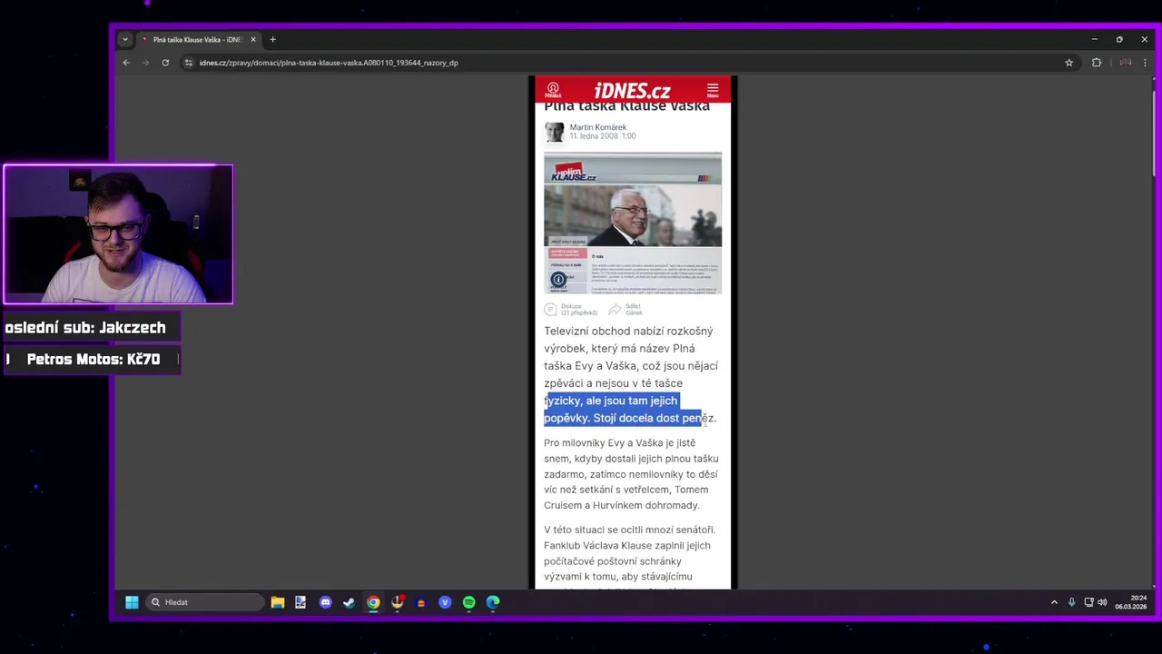Bookmark this page with star icon
Screen dimensions: 1162x654
coord(1068,63)
